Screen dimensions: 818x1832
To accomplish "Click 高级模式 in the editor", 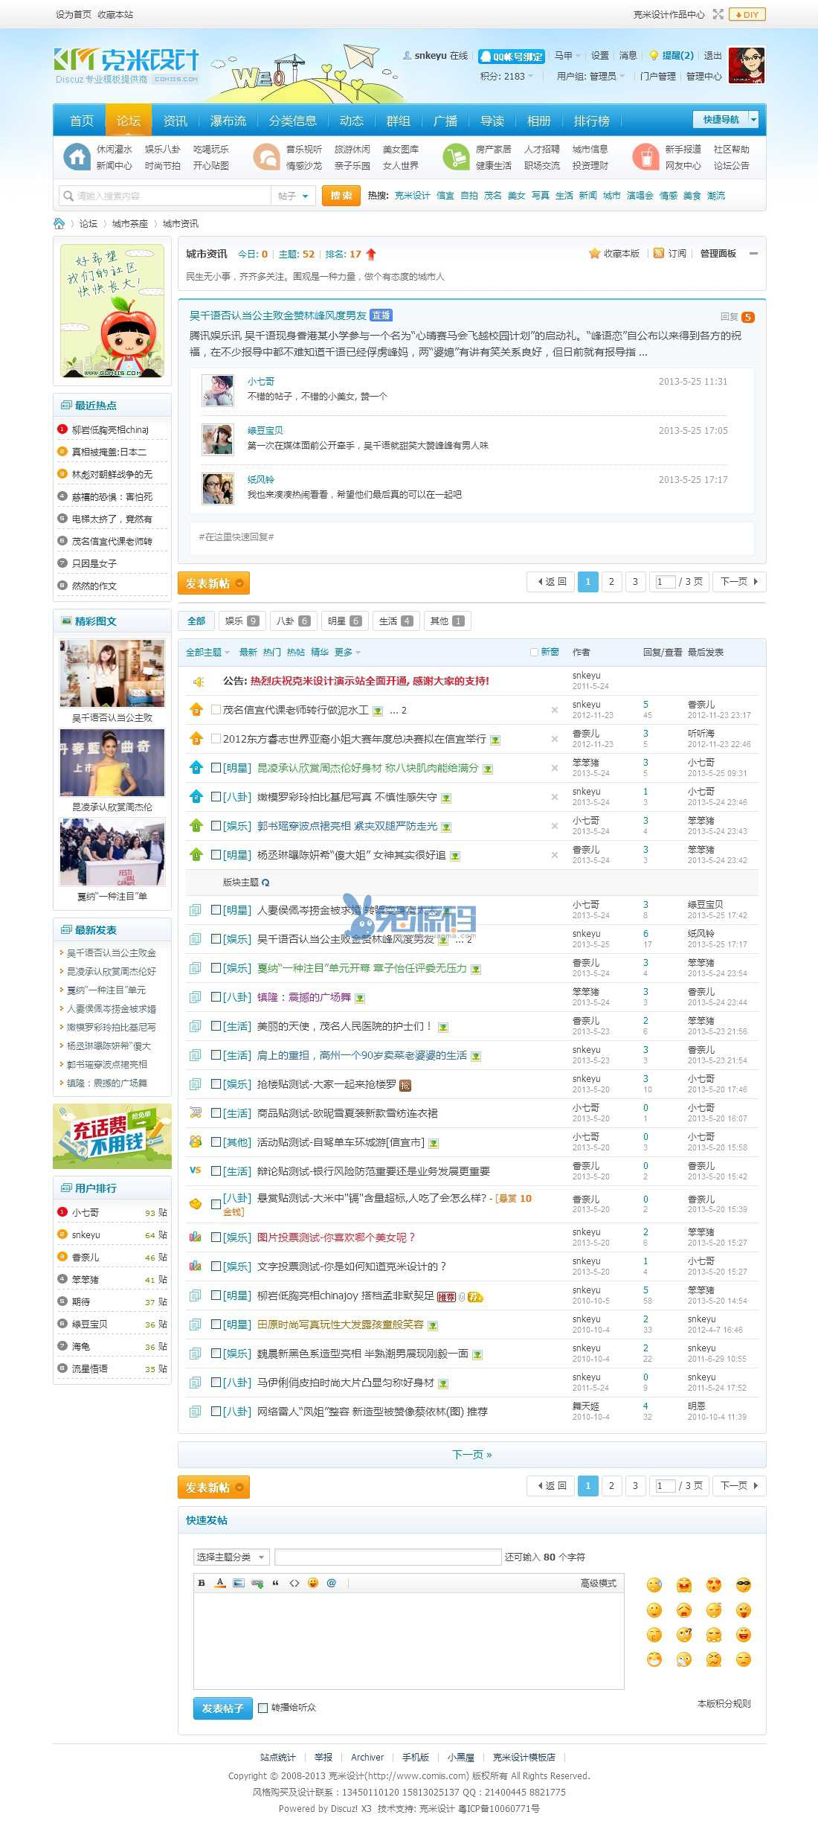I will 599,1583.
